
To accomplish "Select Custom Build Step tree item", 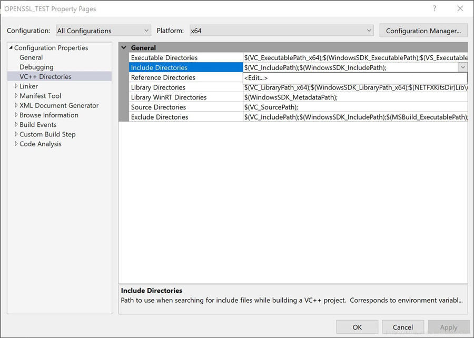I will [47, 134].
